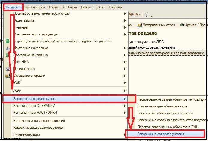Click the wrench tools icon
The width and height of the screenshot is (208, 141).
[147, 14]
